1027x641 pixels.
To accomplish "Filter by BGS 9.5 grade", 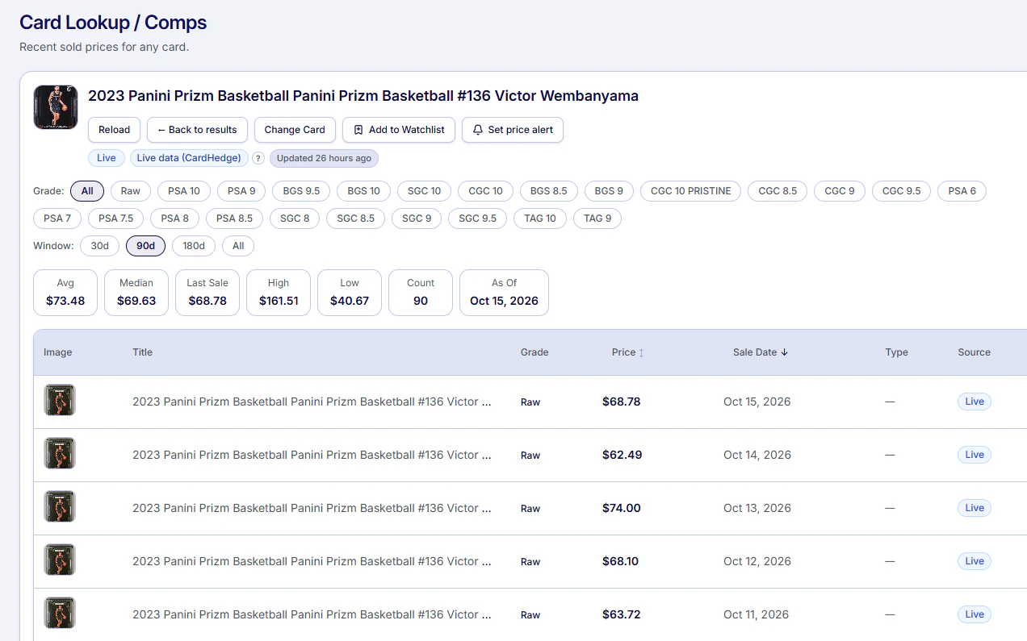I will coord(301,191).
